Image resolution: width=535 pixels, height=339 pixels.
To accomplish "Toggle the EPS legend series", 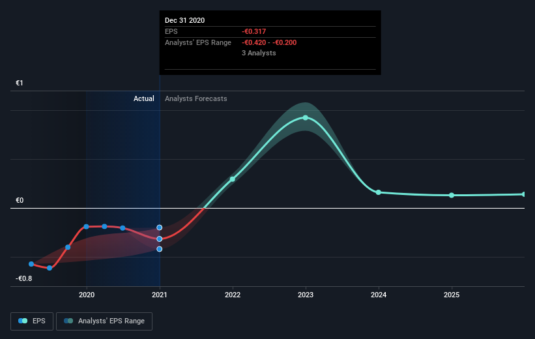I will (32, 321).
